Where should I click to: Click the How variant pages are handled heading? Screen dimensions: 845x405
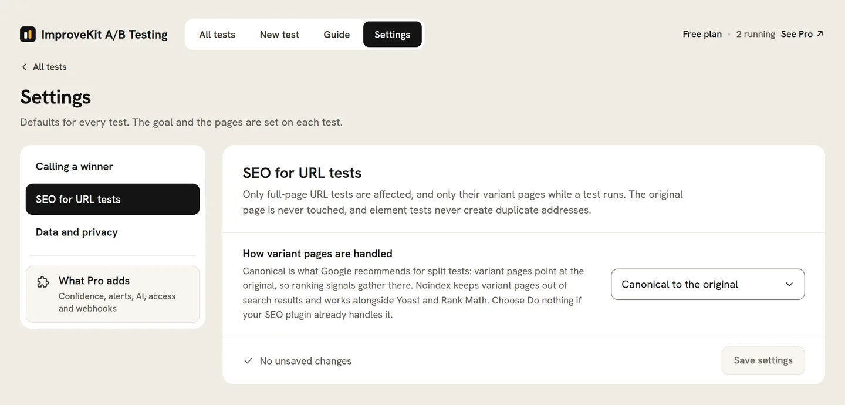(317, 254)
